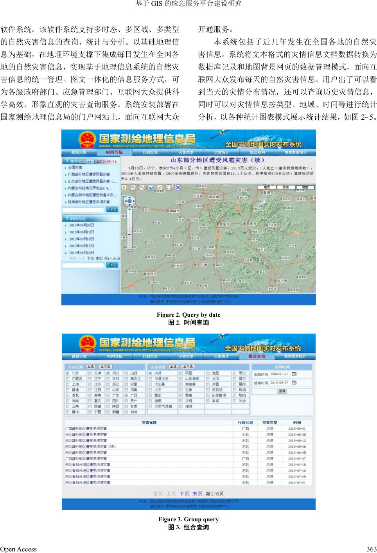Screen dimensions: 377x553
Task: Uncheck the 洪涝 disaster type checkbox
Action: tap(150, 373)
